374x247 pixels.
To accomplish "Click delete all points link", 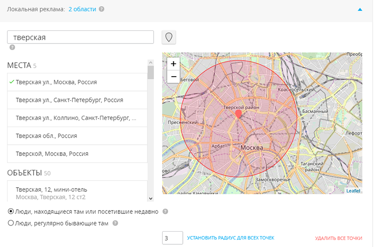I will pyautogui.click(x=338, y=238).
